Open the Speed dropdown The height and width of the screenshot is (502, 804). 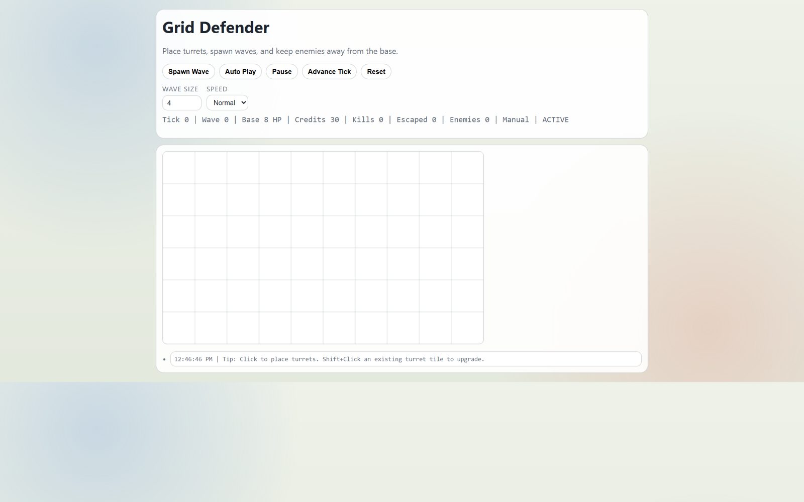click(227, 102)
